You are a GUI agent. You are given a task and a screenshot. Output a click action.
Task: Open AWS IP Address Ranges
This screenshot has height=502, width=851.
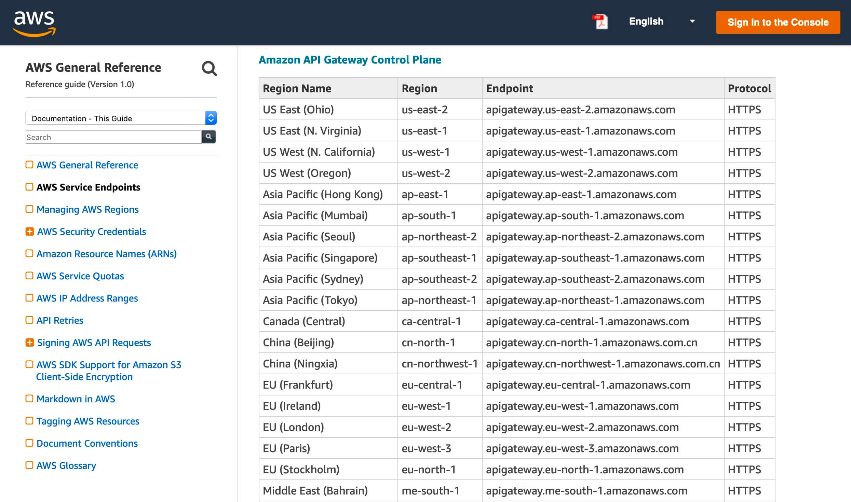(87, 298)
